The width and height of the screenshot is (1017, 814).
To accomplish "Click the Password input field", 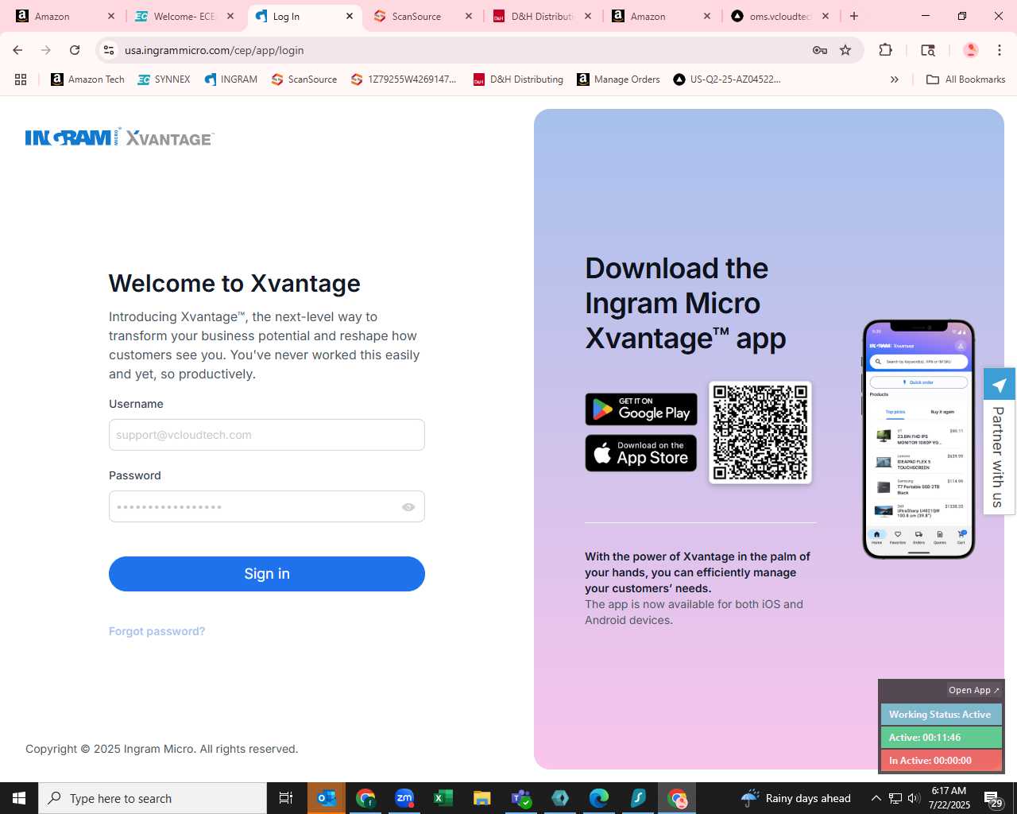I will [267, 506].
